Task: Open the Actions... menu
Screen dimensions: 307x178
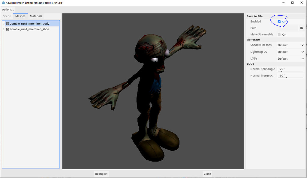Action: 8,9
